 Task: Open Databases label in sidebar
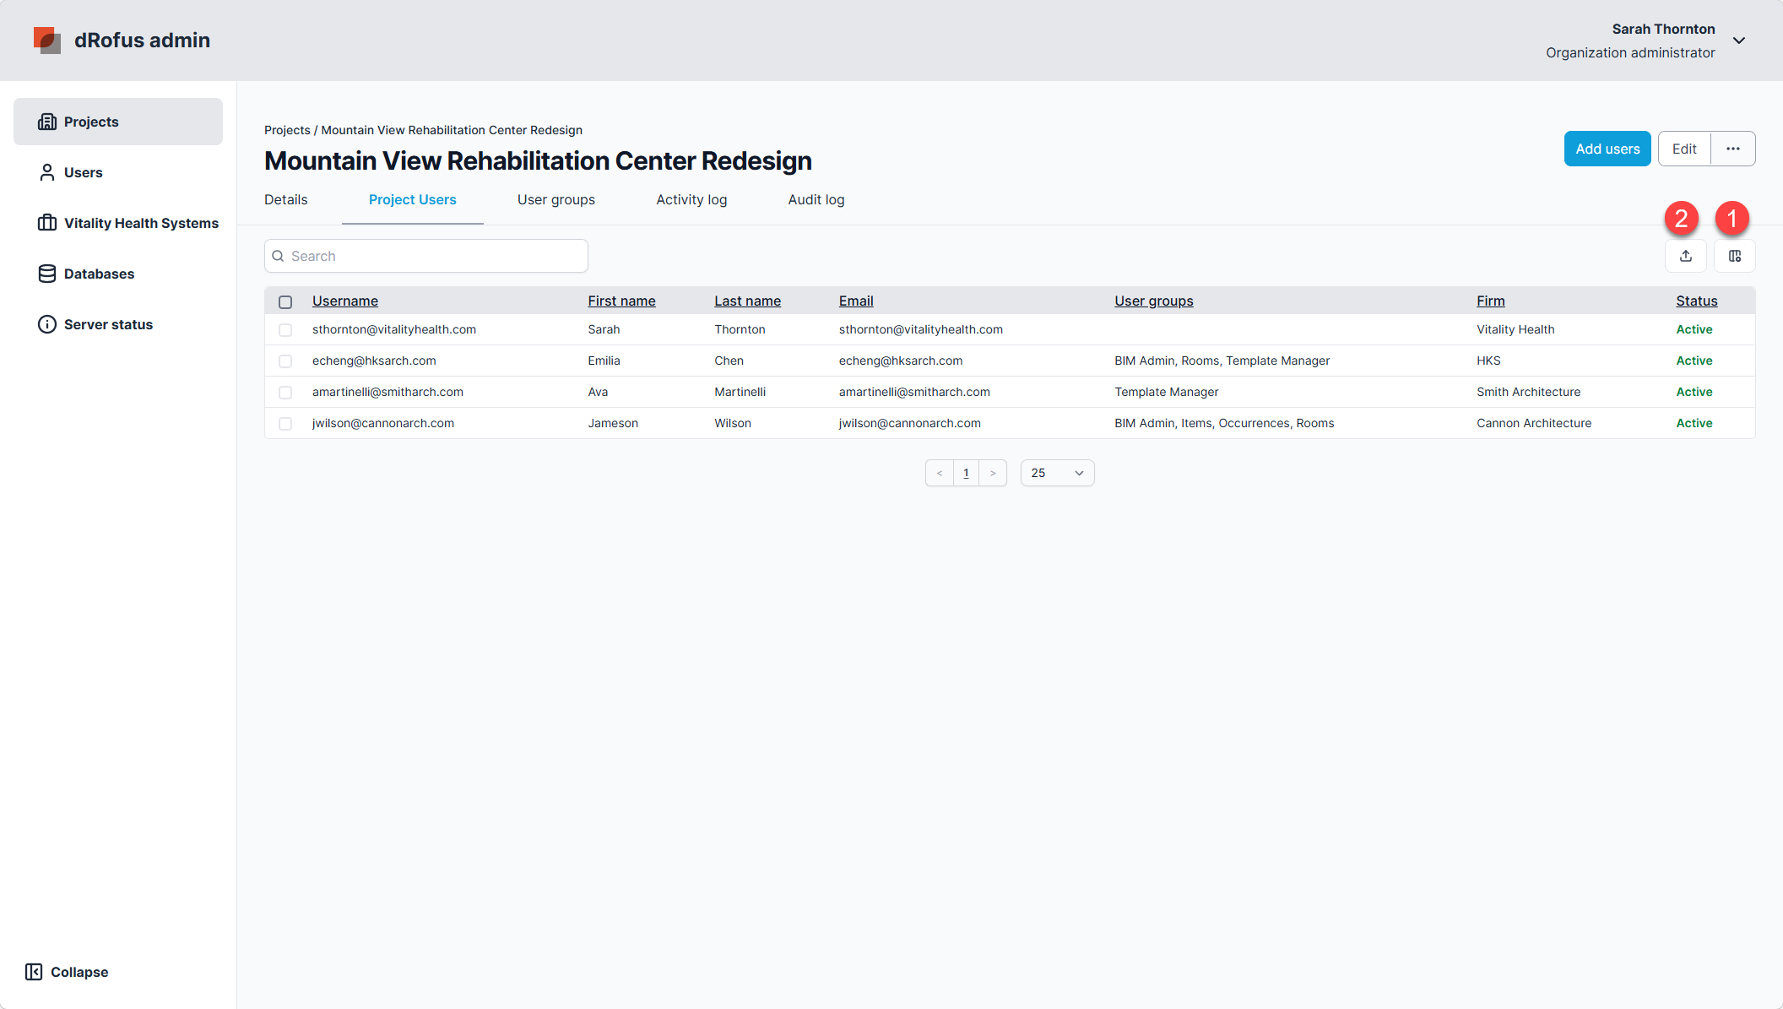coord(99,274)
